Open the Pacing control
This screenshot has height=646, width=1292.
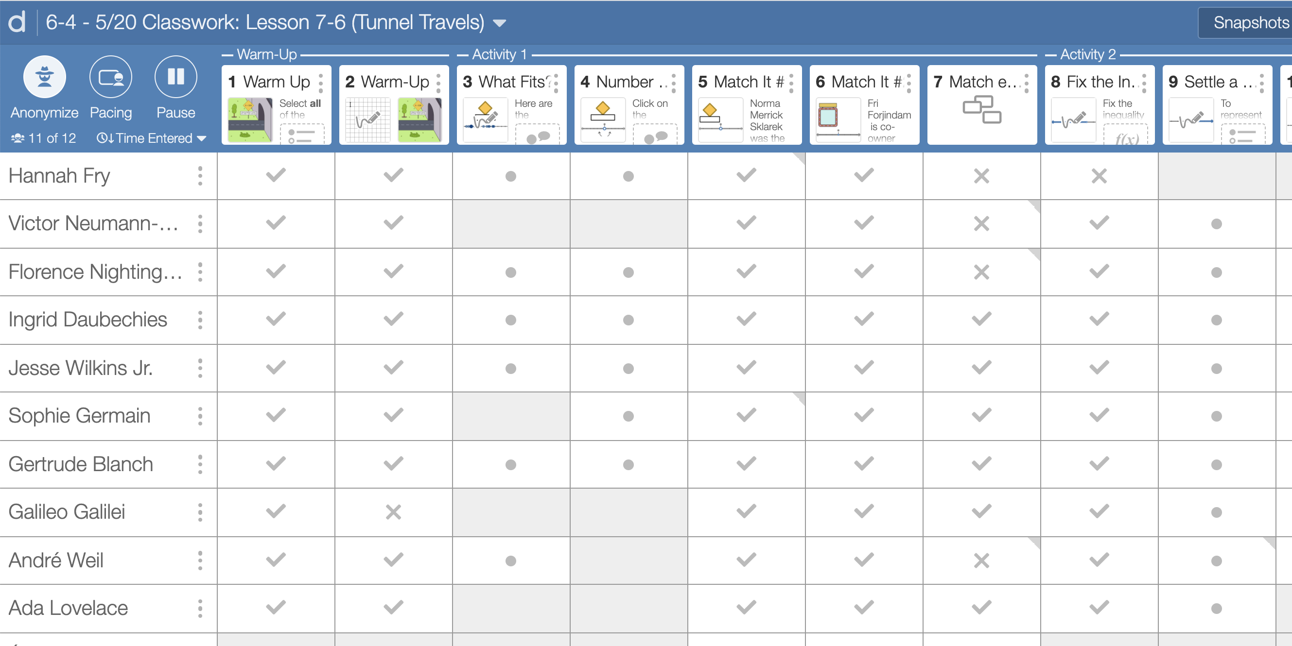pos(110,77)
